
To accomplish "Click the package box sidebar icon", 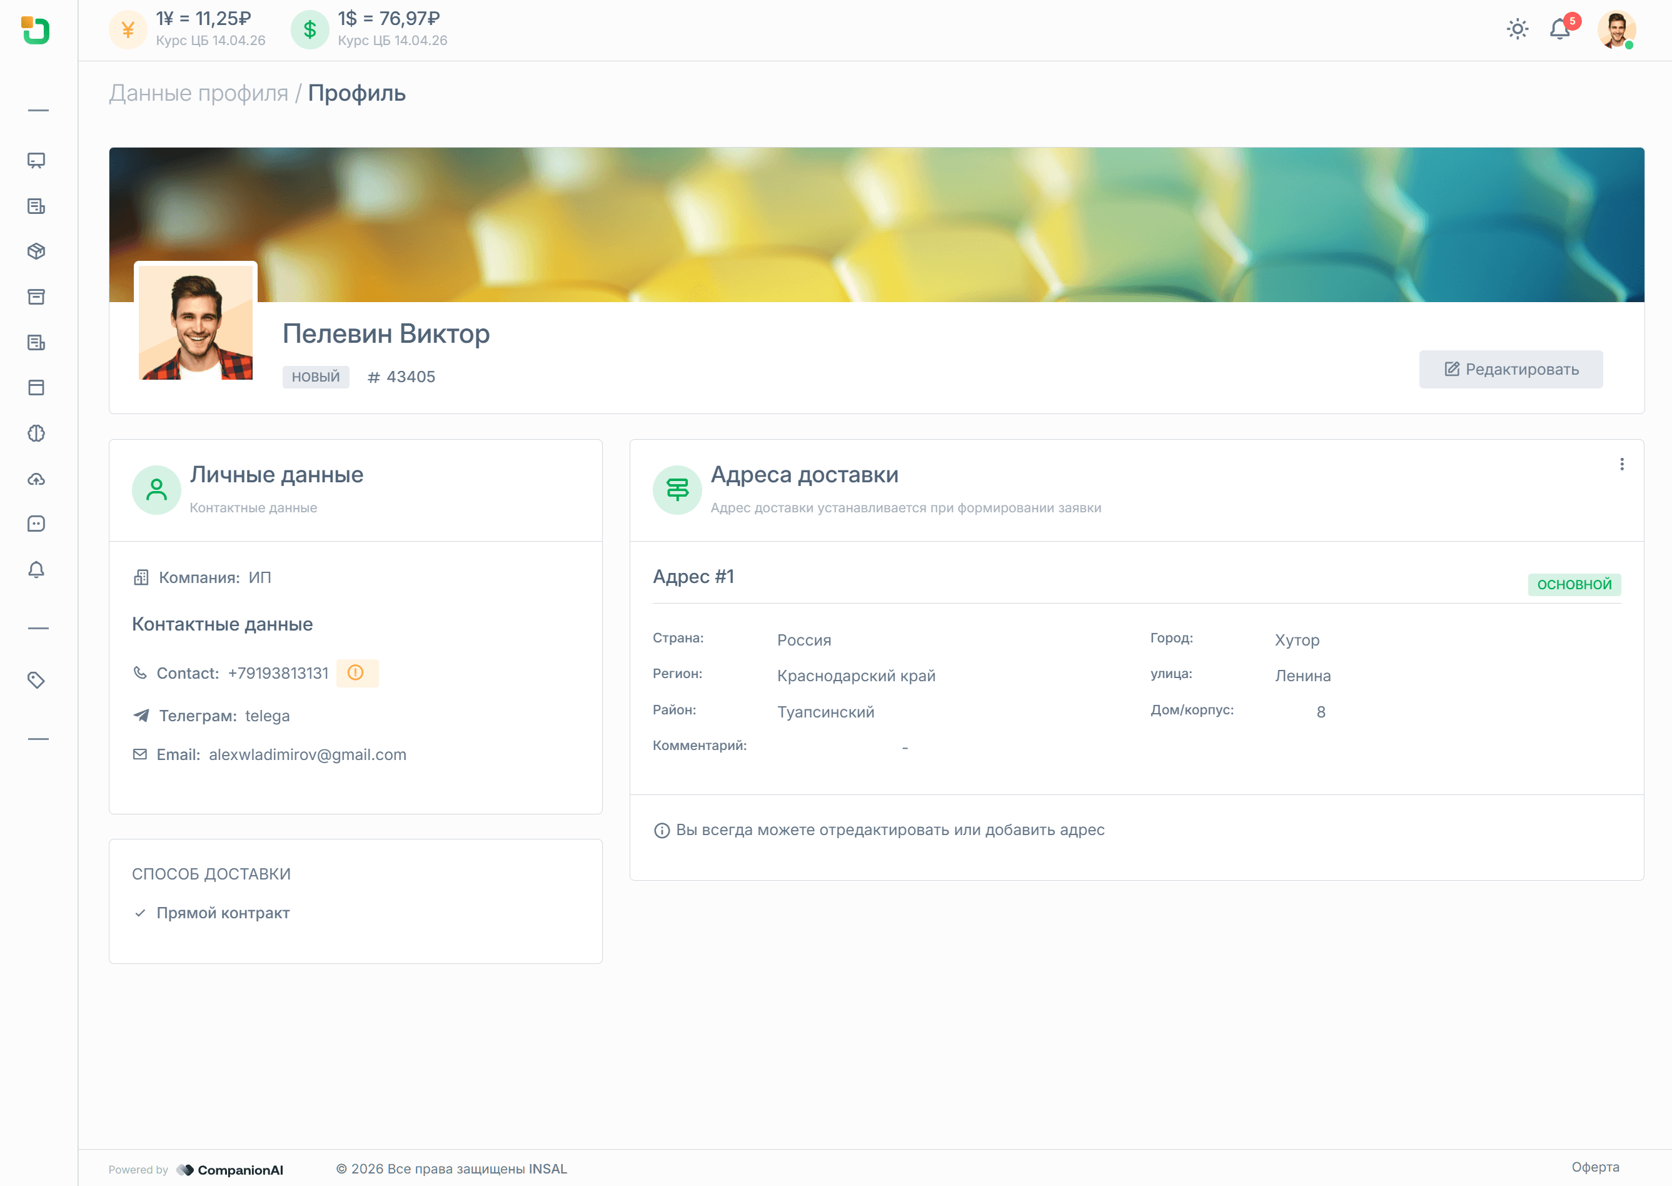I will tap(36, 251).
